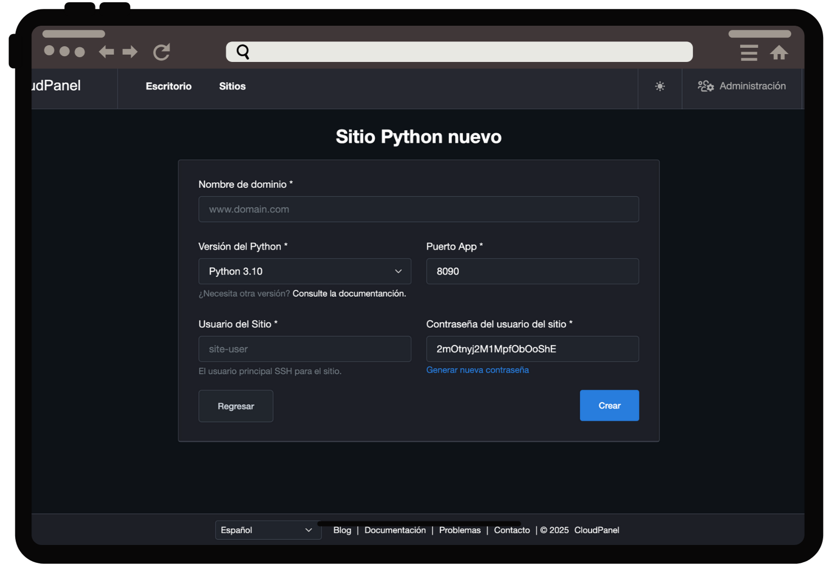
Task: Select the Usuario del Sitio field
Action: pos(304,349)
